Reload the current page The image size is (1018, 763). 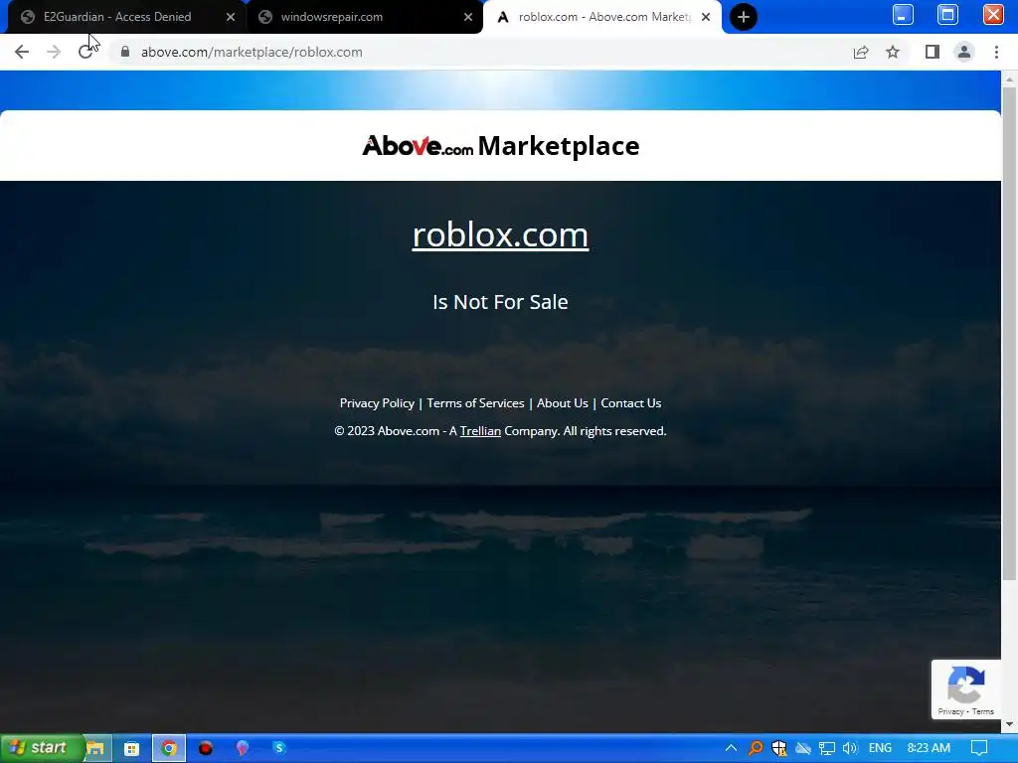(85, 52)
